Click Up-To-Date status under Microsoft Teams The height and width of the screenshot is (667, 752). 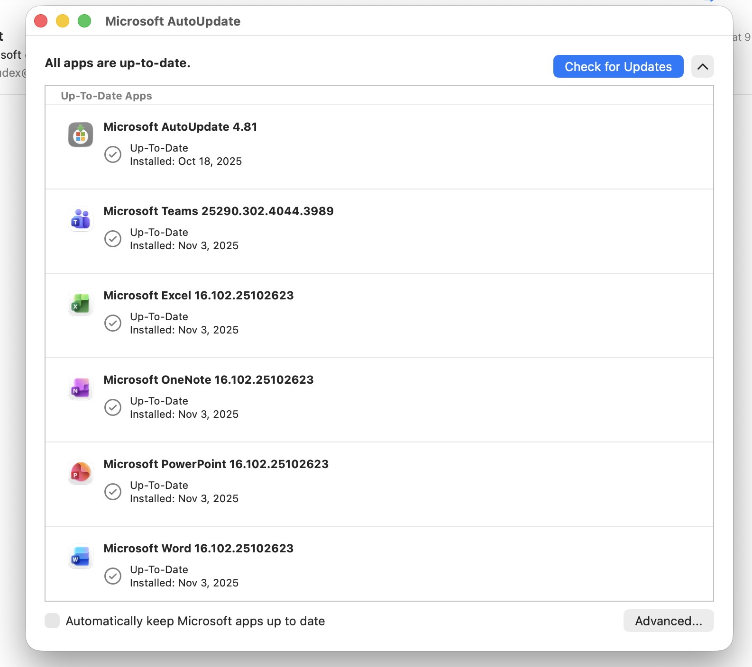[x=159, y=233]
